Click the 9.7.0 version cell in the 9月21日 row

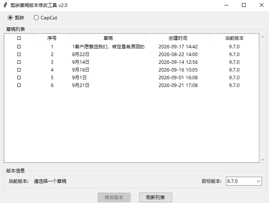(235, 85)
